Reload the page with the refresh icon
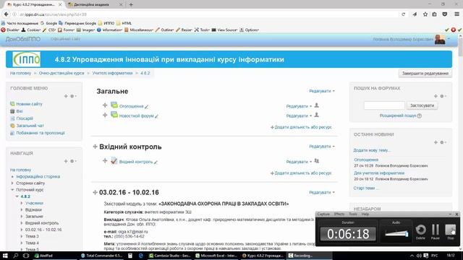Viewport: 463px width, 260px height. coord(404,14)
